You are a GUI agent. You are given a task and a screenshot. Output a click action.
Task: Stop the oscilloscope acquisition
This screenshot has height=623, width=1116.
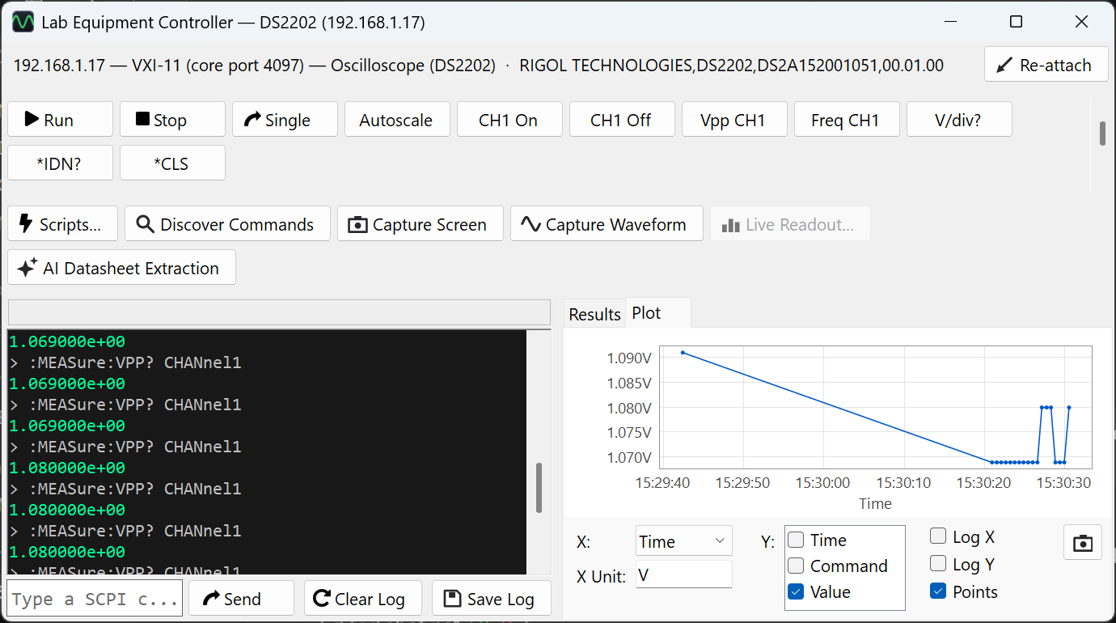click(x=172, y=120)
